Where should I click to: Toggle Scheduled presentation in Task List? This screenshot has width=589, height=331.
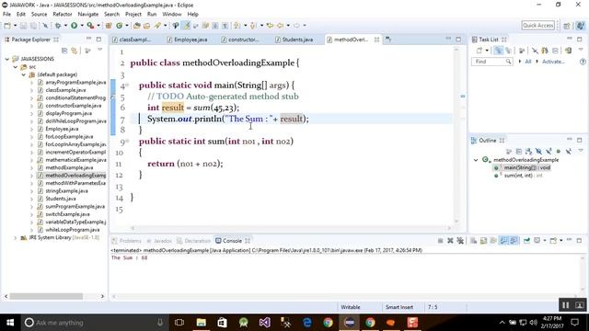click(509, 51)
